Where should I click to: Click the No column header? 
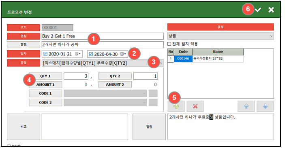coord(171,52)
